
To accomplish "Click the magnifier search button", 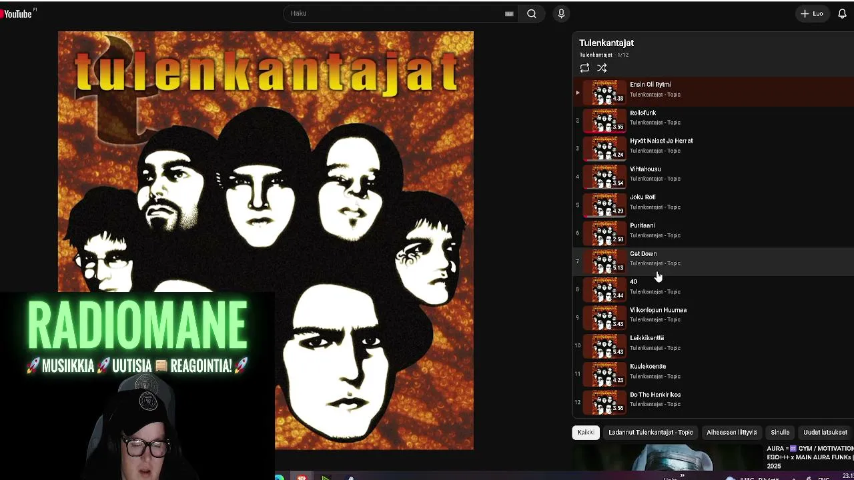I will pos(532,13).
